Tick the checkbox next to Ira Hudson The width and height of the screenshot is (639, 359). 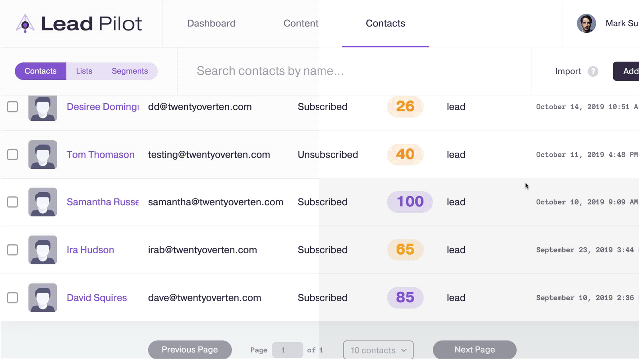(12, 250)
